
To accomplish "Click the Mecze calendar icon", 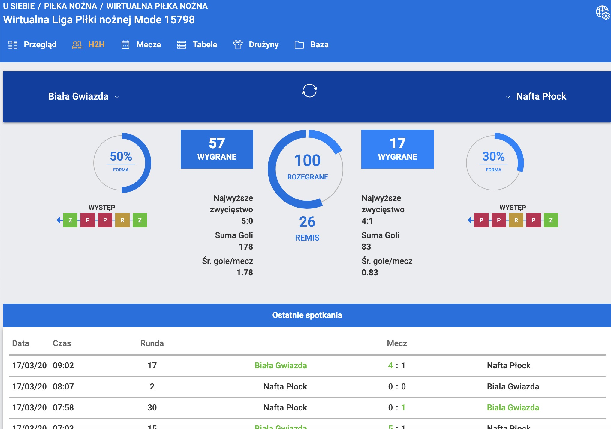I will [x=125, y=45].
